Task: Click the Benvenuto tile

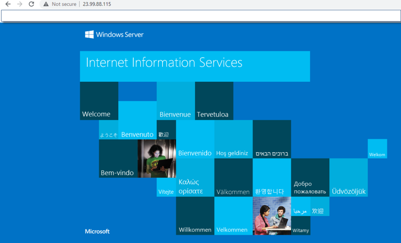Action: [x=137, y=120]
